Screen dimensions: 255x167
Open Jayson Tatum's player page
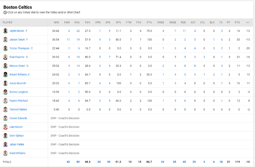tap(17, 40)
